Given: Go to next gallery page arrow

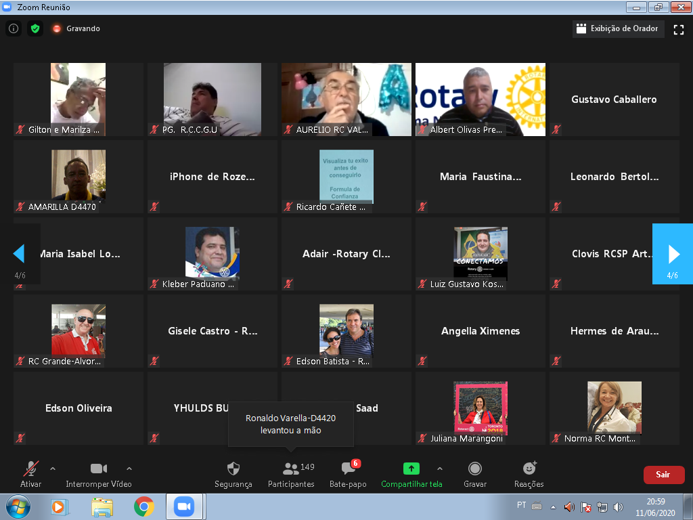Looking at the screenshot, I should tap(673, 254).
